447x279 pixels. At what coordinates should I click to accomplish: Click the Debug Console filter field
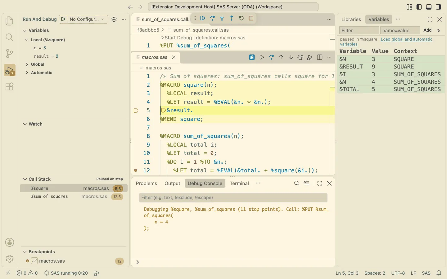[x=233, y=197]
